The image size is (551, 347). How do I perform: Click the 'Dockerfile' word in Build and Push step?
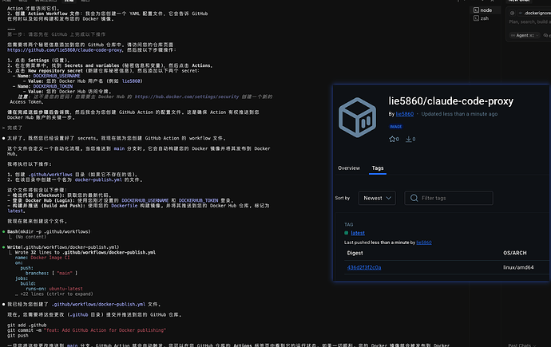point(124,206)
